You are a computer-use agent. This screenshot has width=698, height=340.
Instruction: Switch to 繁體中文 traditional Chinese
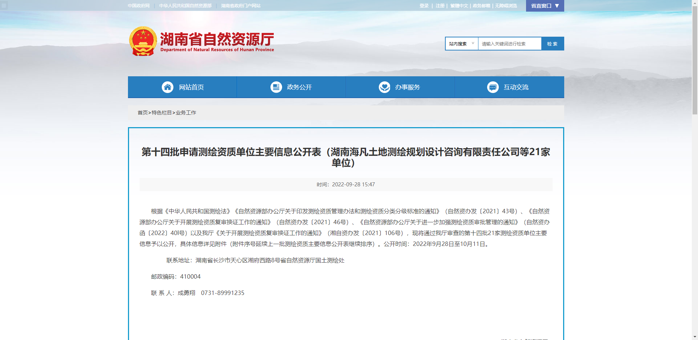(x=459, y=5)
